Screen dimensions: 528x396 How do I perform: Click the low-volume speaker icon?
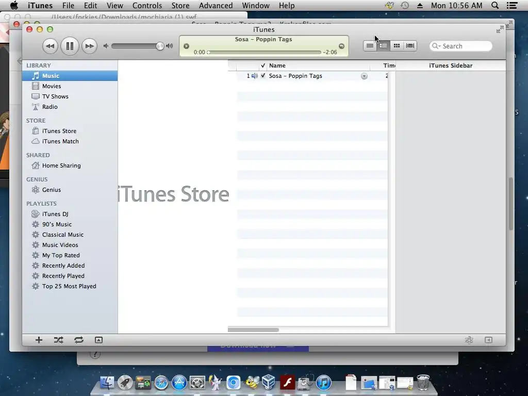[106, 46]
